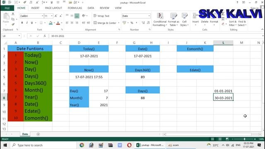
Task: Switch to Page Break Preview icon
Action: coord(227,139)
